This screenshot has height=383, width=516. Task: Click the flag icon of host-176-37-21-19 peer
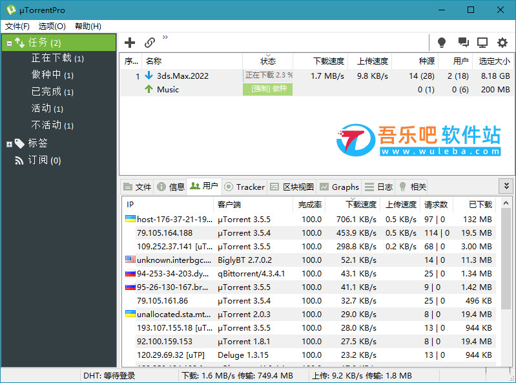[x=130, y=219]
